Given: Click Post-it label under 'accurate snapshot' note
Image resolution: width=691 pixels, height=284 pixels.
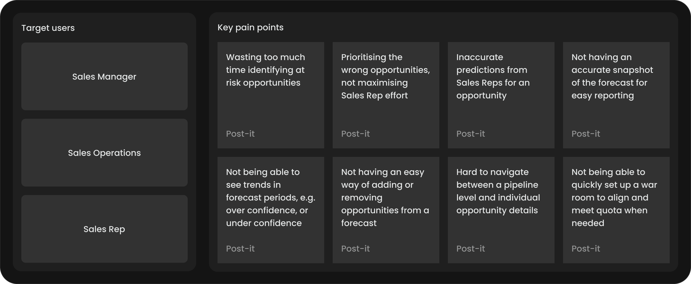Looking at the screenshot, I should [x=586, y=133].
